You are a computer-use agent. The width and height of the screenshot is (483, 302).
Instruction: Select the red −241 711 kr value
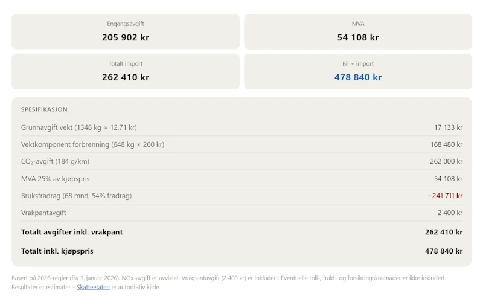(445, 196)
